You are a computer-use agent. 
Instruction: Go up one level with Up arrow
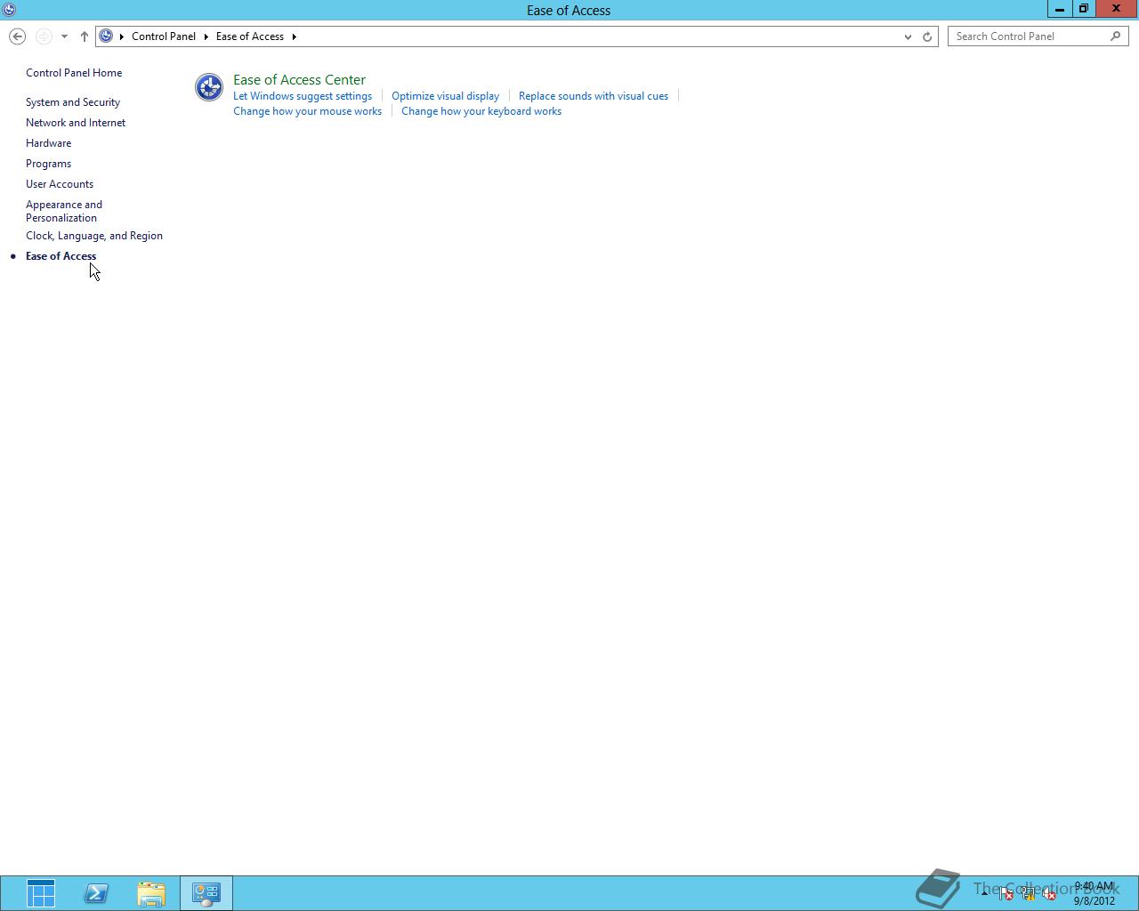click(85, 36)
